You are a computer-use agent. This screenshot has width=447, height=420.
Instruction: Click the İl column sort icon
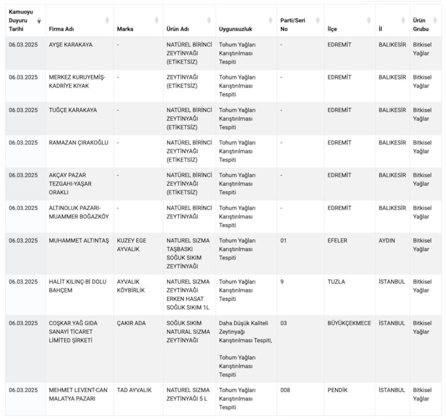(x=403, y=21)
